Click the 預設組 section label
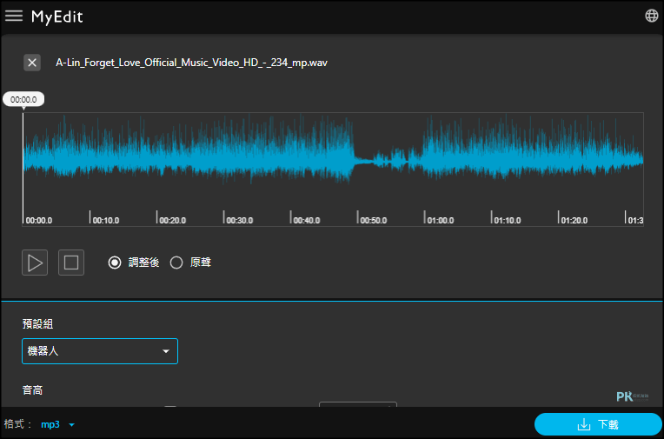Viewport: 664px width, 439px height. tap(37, 324)
